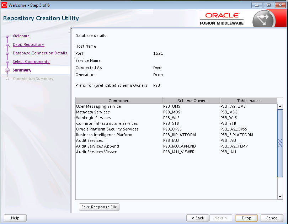
Task: Minimize the Repository Creation Utility window
Action: coord(257,5)
